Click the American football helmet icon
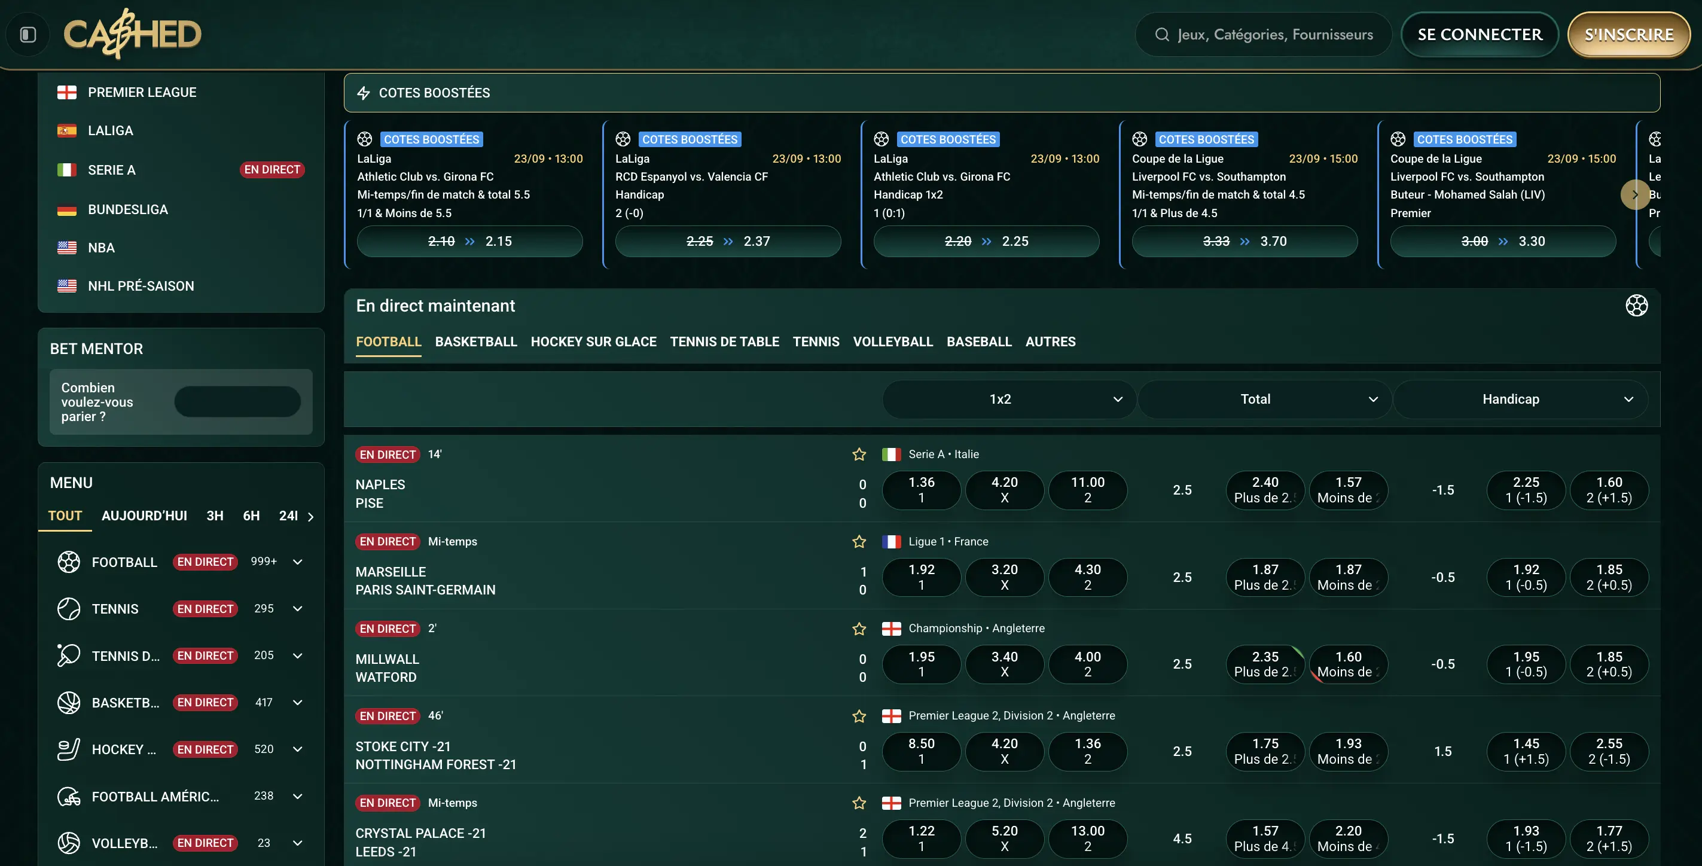 point(68,796)
